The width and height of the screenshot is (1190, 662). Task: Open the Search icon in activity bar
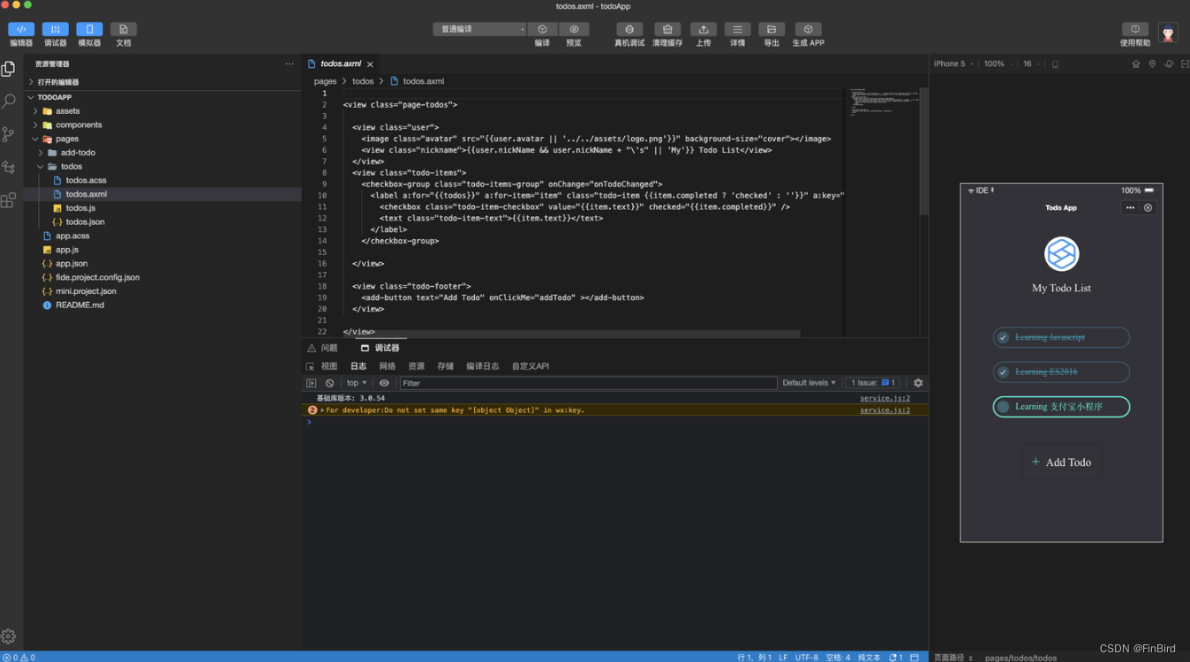(9, 102)
